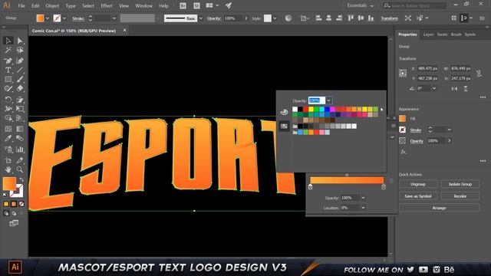491x276 pixels.
Task: Activate the Type tool
Action: (x=8, y=70)
